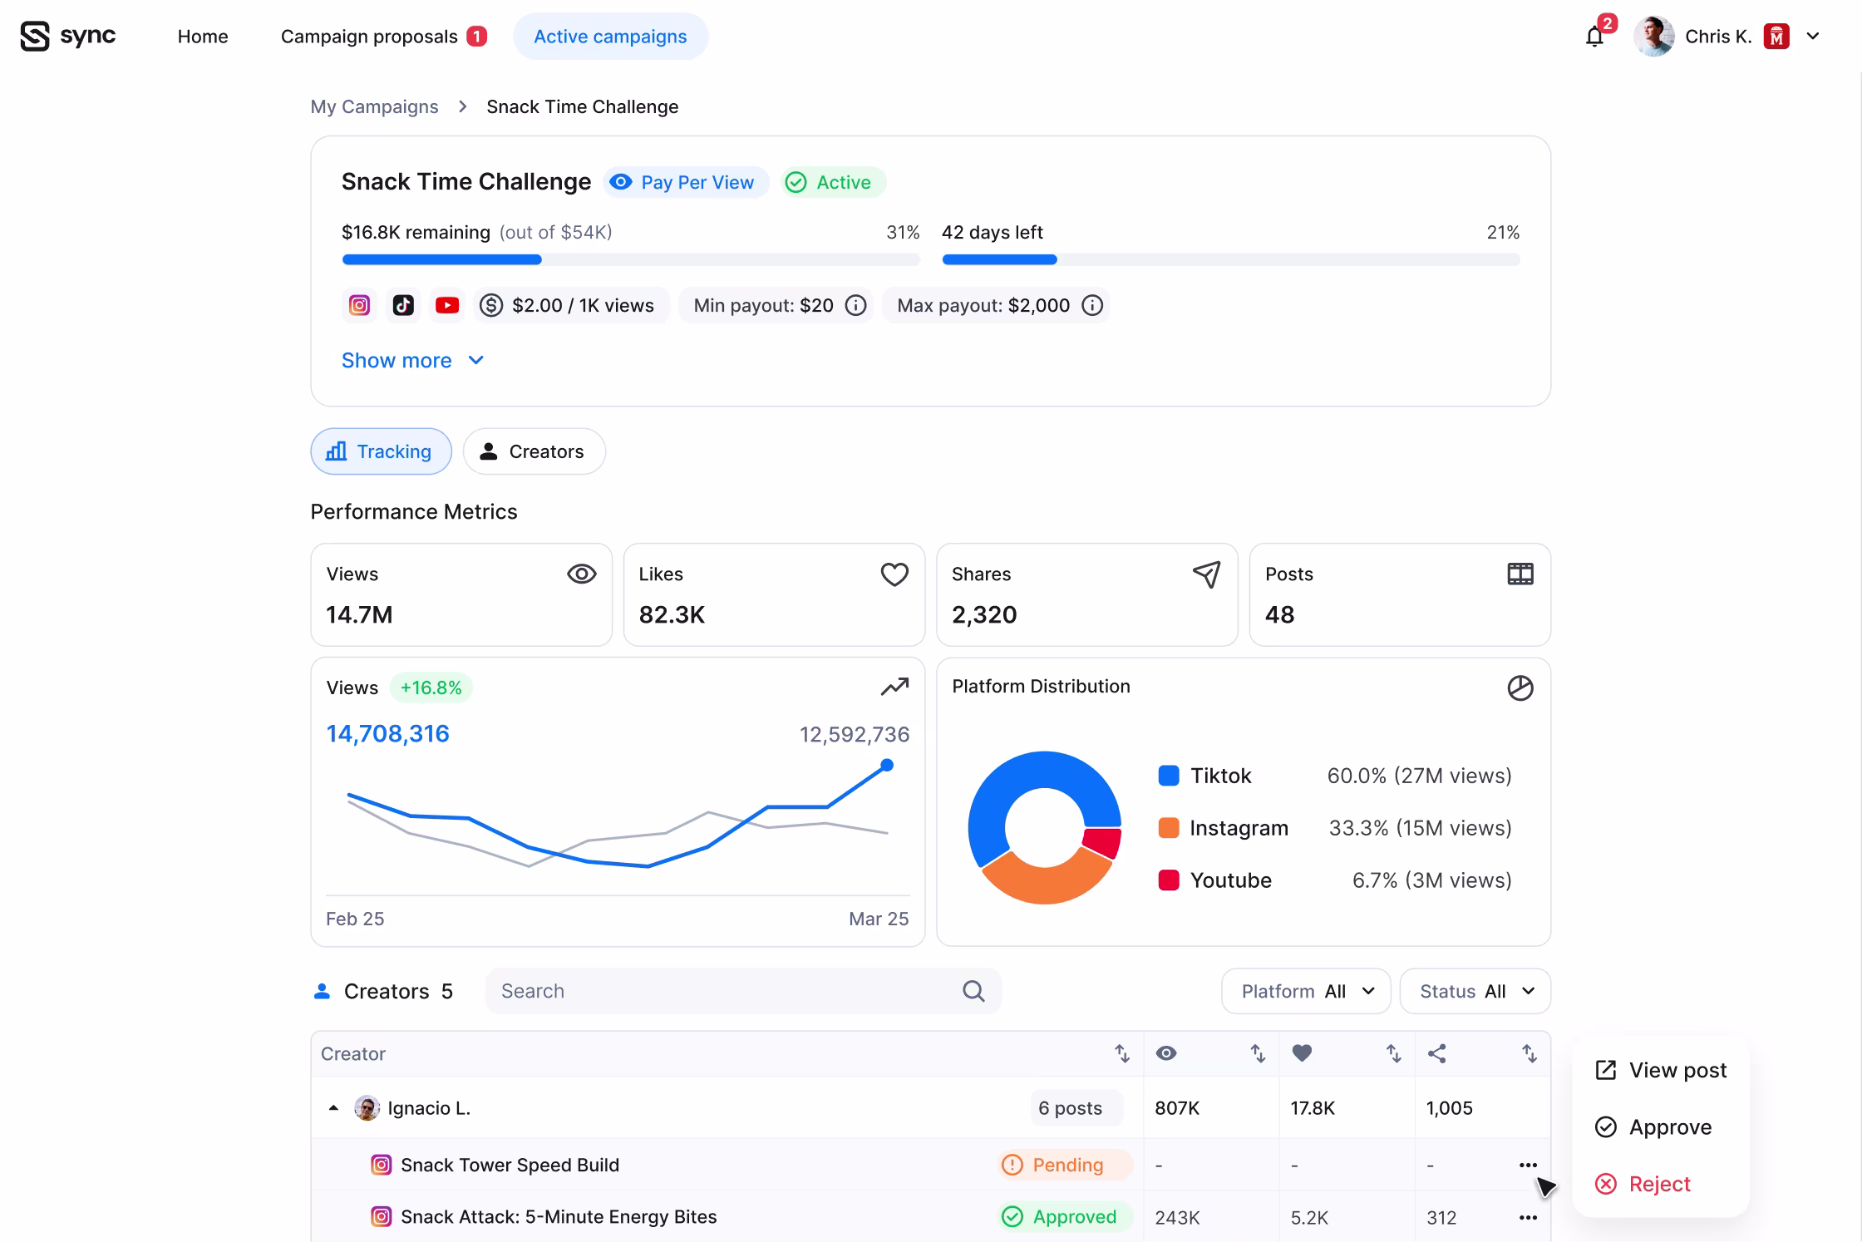The height and width of the screenshot is (1242, 1862).
Task: Sort table by likes column
Action: [1394, 1054]
